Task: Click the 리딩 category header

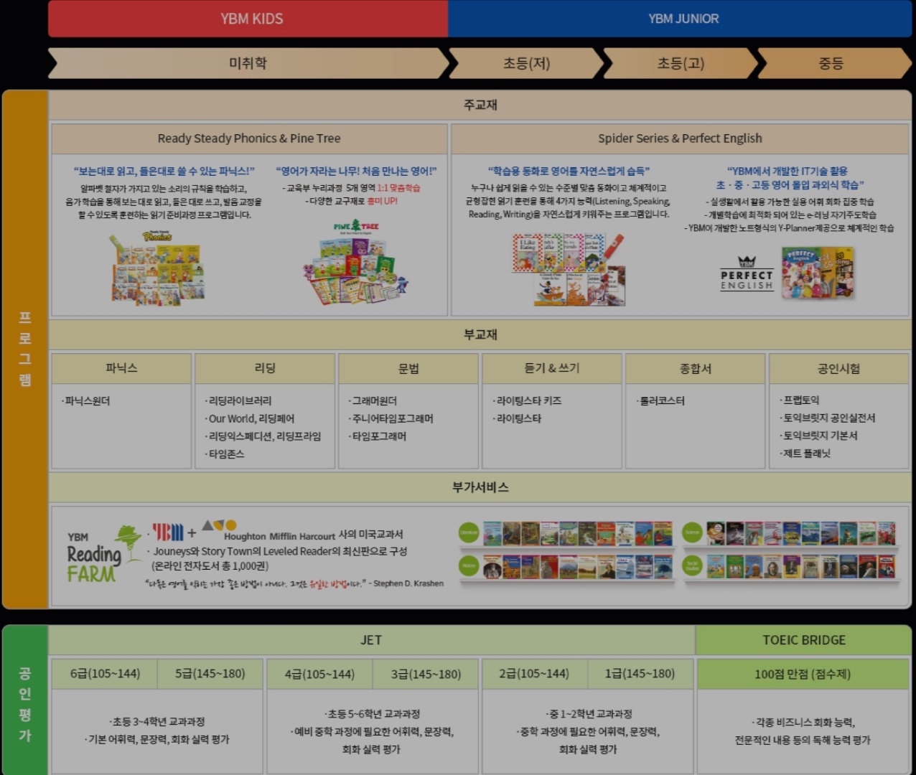Action: [x=265, y=368]
